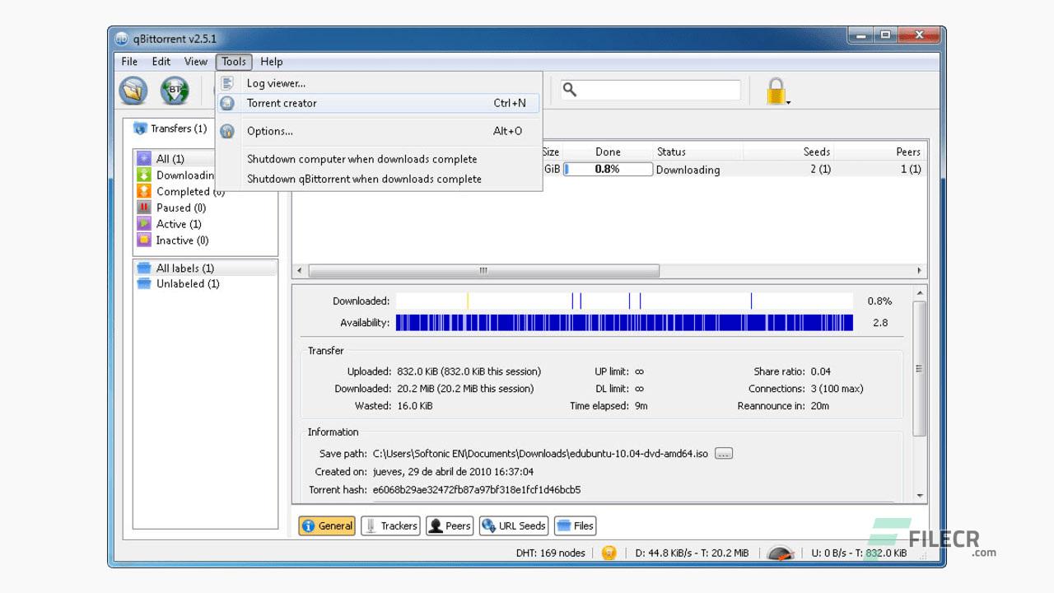Click the Active filter play icon
This screenshot has height=593, width=1054.
coord(144,224)
